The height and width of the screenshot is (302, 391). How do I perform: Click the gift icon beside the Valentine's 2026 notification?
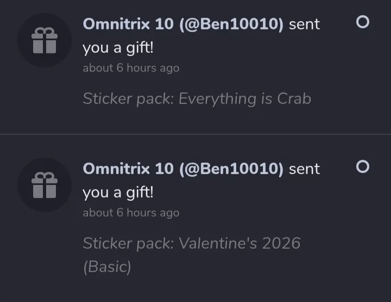coord(44,185)
